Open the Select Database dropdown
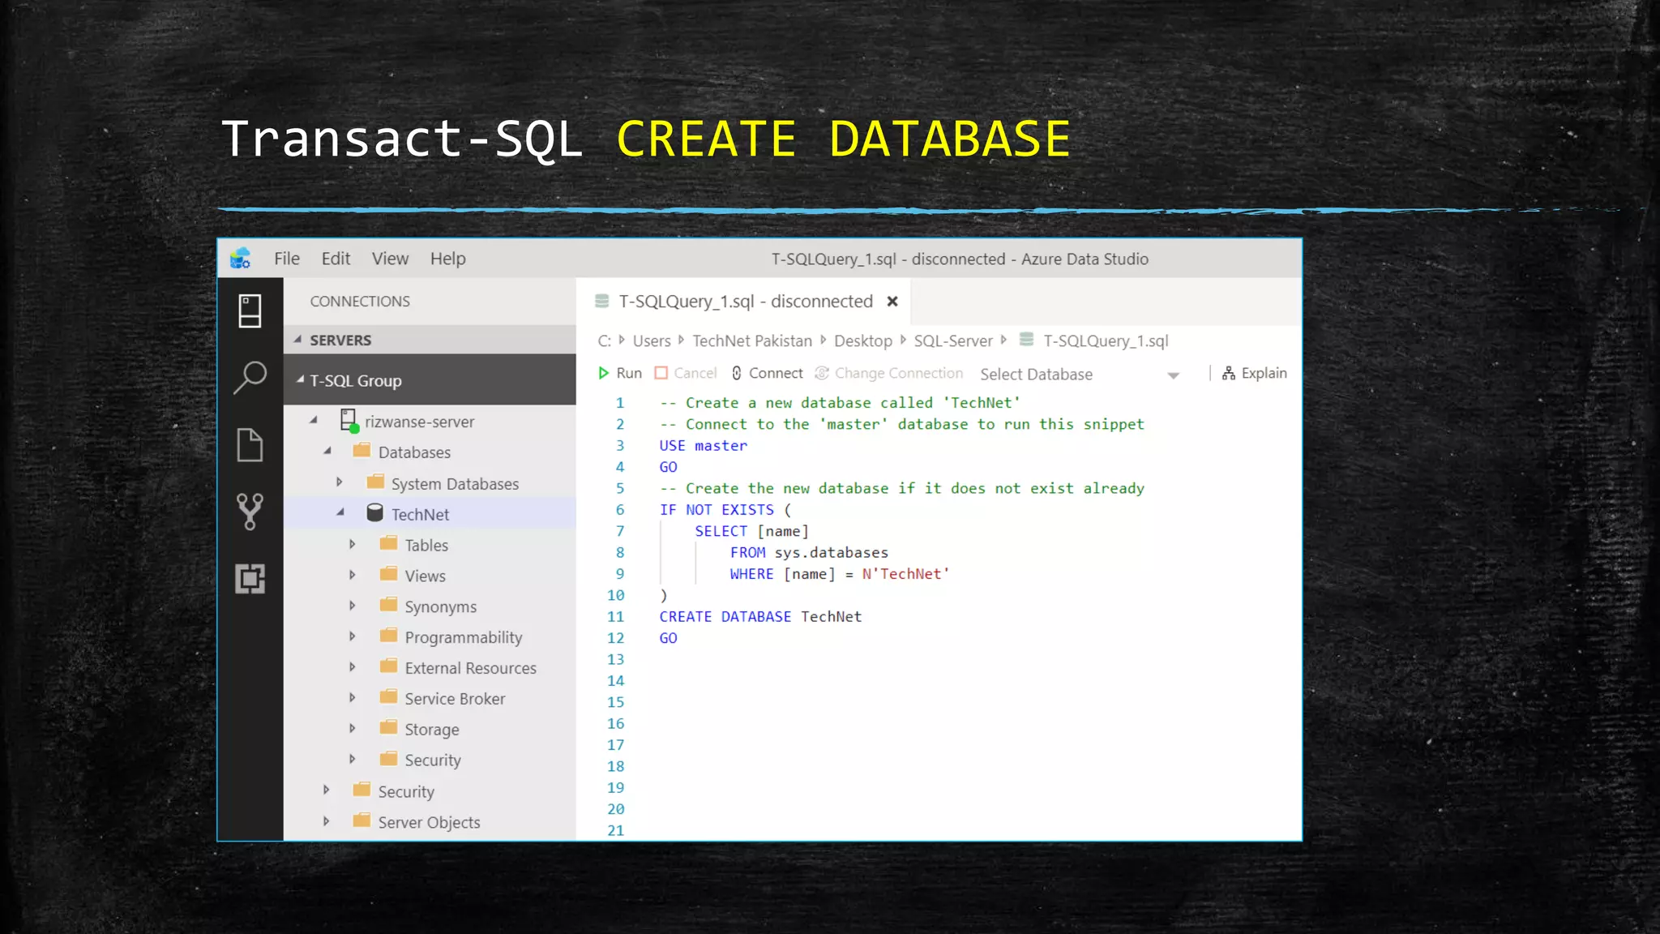The width and height of the screenshot is (1660, 934). [x=1080, y=375]
